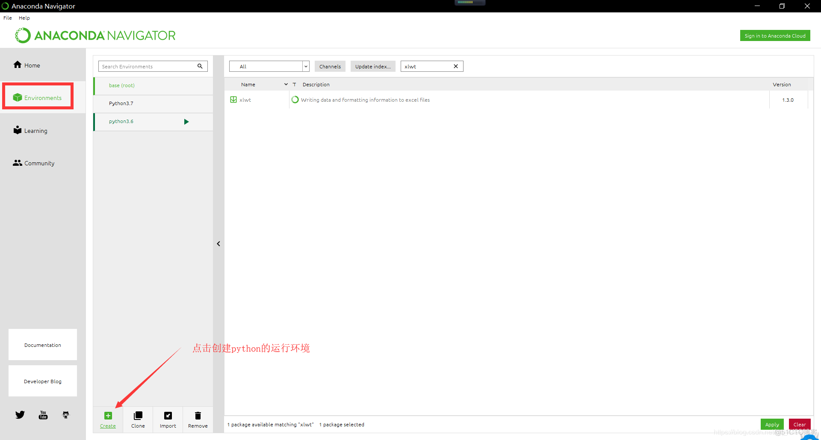Open the Help menu
821x440 pixels.
coord(24,18)
